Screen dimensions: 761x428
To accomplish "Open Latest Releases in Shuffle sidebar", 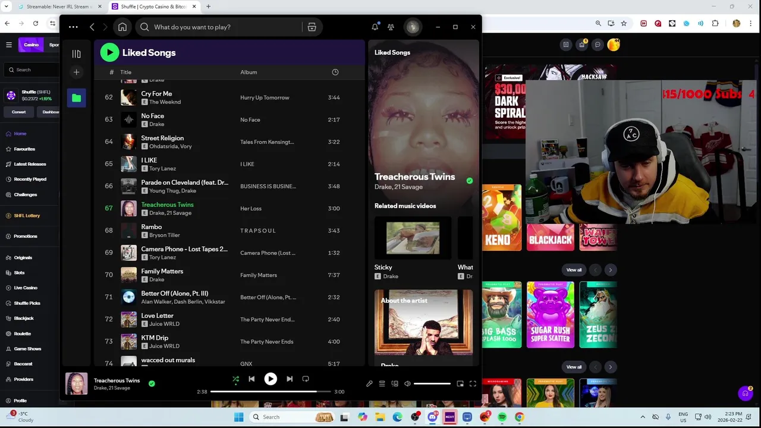I will 30,164.
